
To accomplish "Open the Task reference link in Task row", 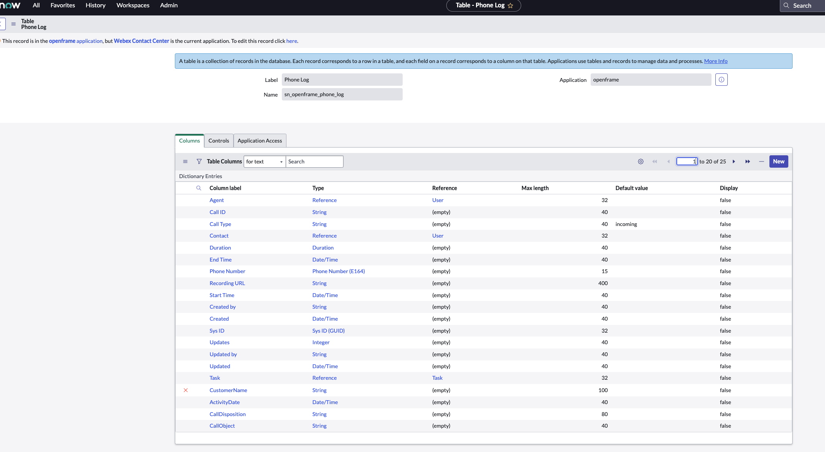I will 437,378.
